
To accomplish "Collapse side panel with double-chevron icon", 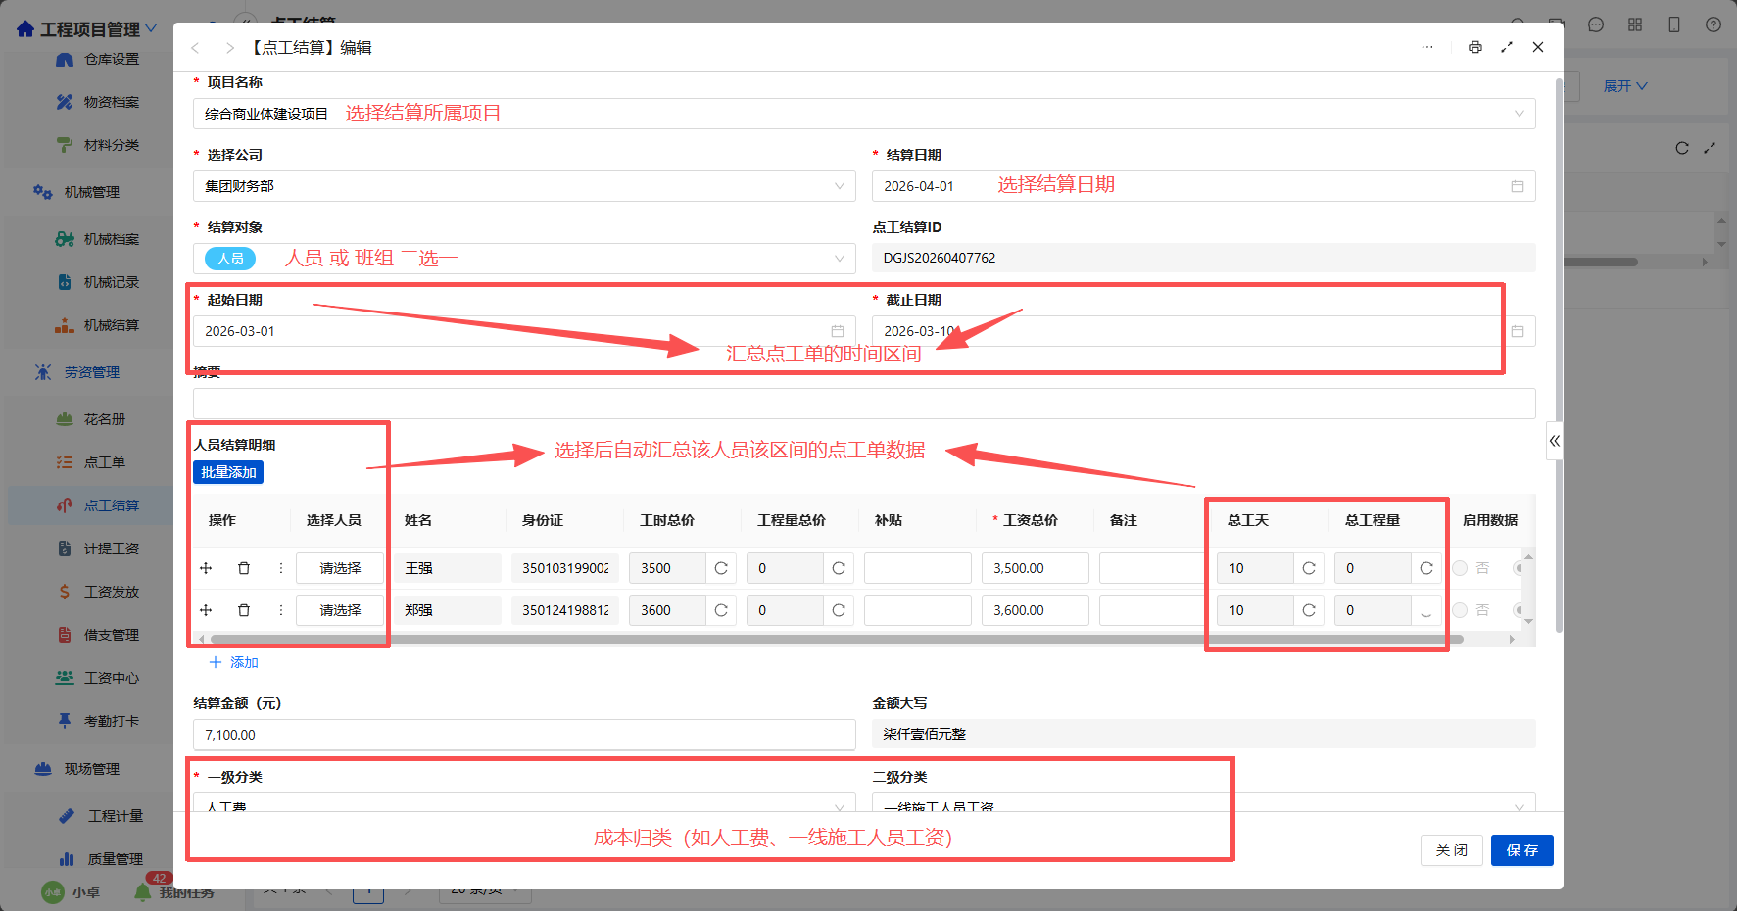I will (x=1555, y=441).
